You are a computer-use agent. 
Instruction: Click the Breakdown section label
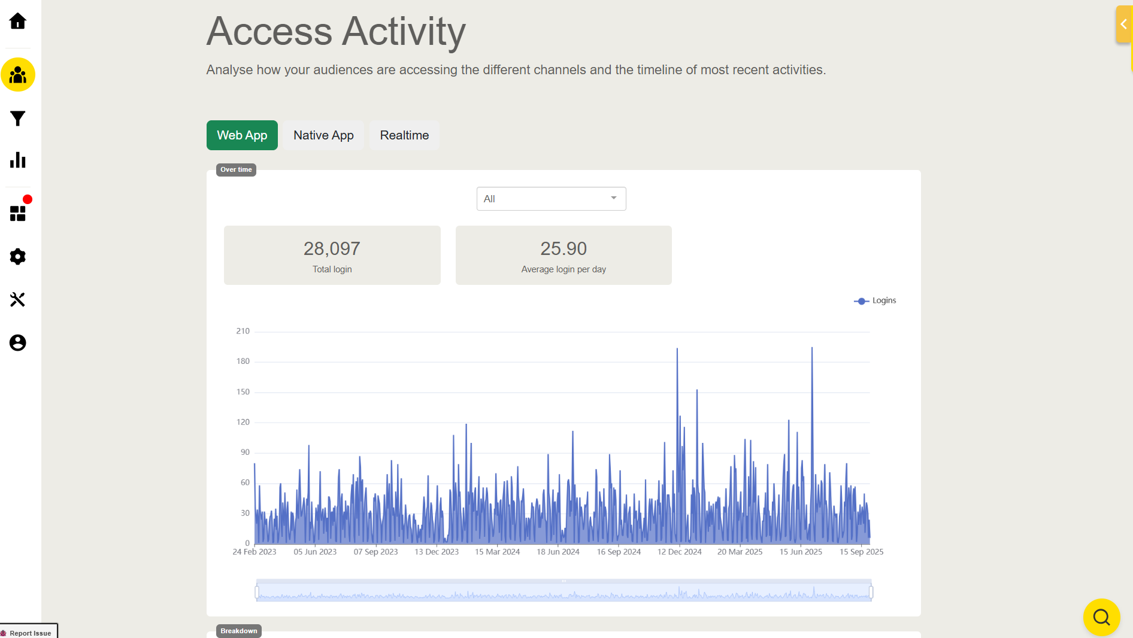pyautogui.click(x=239, y=631)
